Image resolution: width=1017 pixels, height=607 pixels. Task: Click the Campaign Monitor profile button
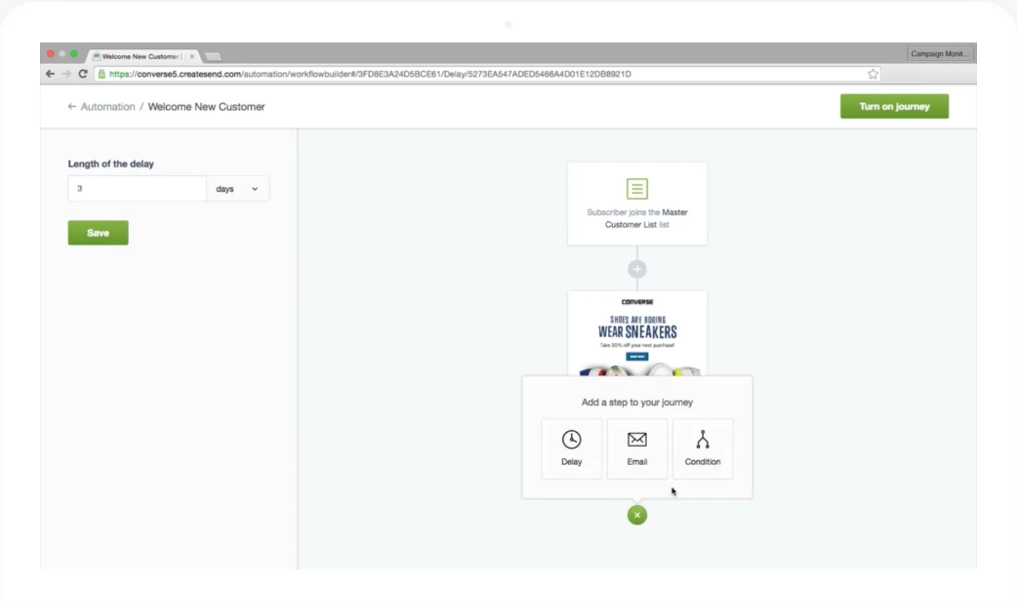[x=940, y=54]
